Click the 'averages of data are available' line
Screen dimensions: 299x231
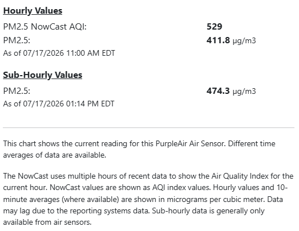coord(55,155)
